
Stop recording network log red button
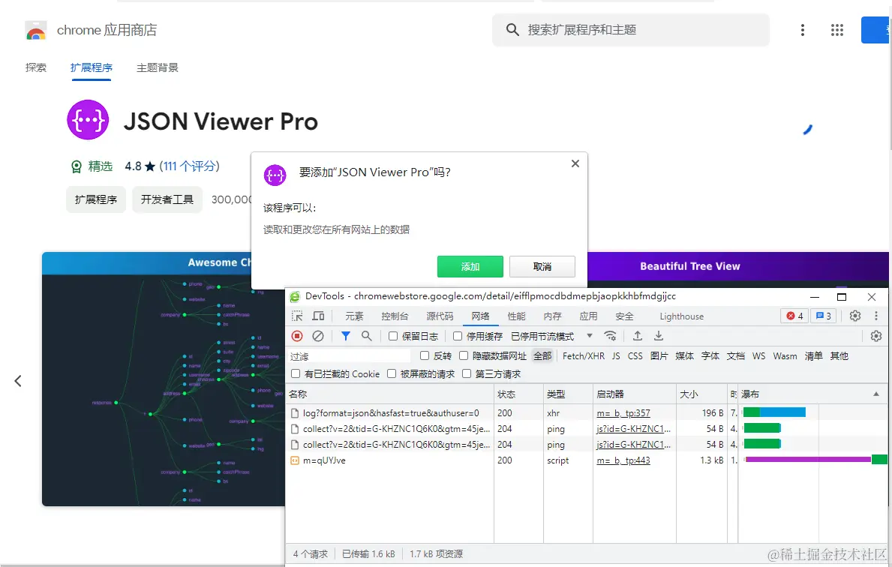(297, 336)
